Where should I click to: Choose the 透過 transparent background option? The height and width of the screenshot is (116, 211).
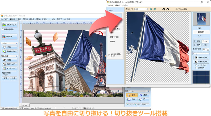pyautogui.click(x=112, y=33)
